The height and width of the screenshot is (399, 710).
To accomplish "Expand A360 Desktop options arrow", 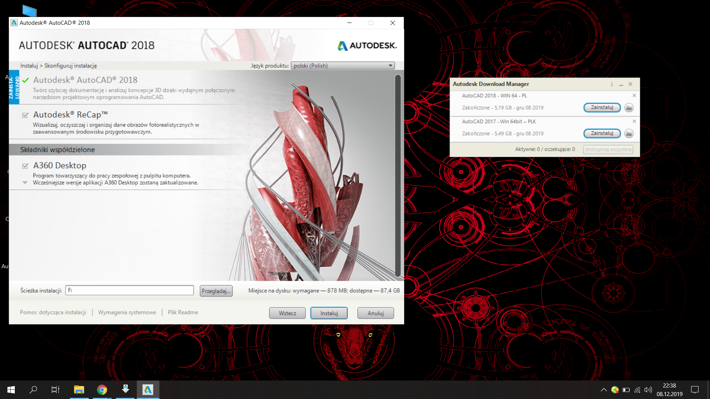I will tap(25, 183).
